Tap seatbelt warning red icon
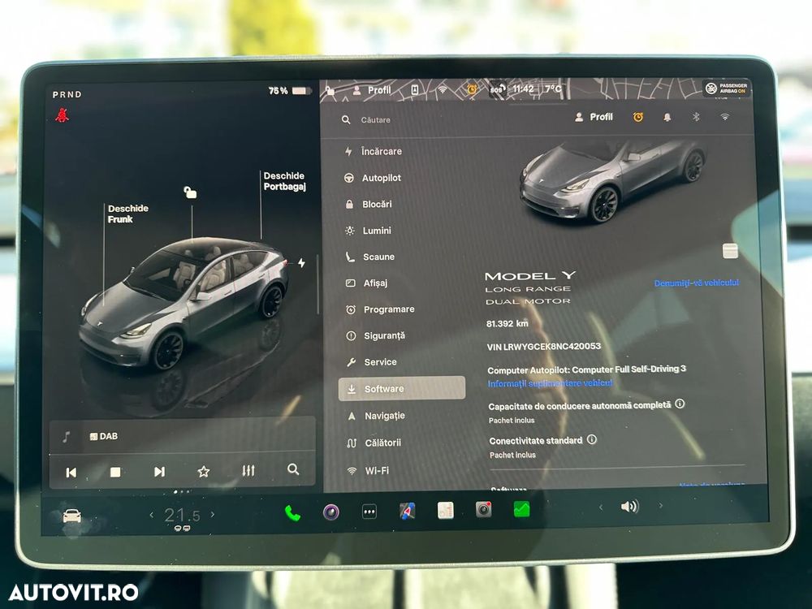812x609 pixels. (x=63, y=115)
